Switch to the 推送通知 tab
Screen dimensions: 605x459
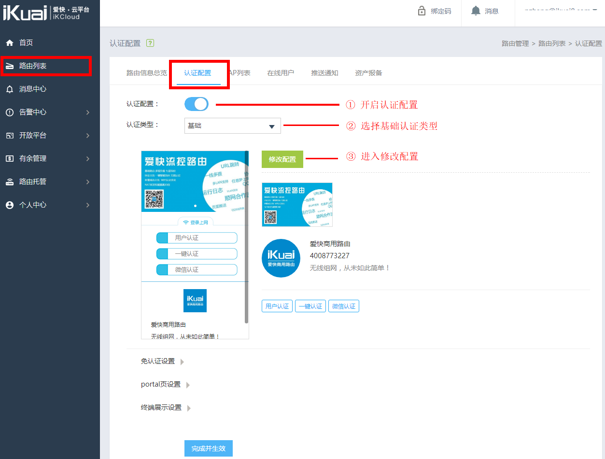[324, 73]
